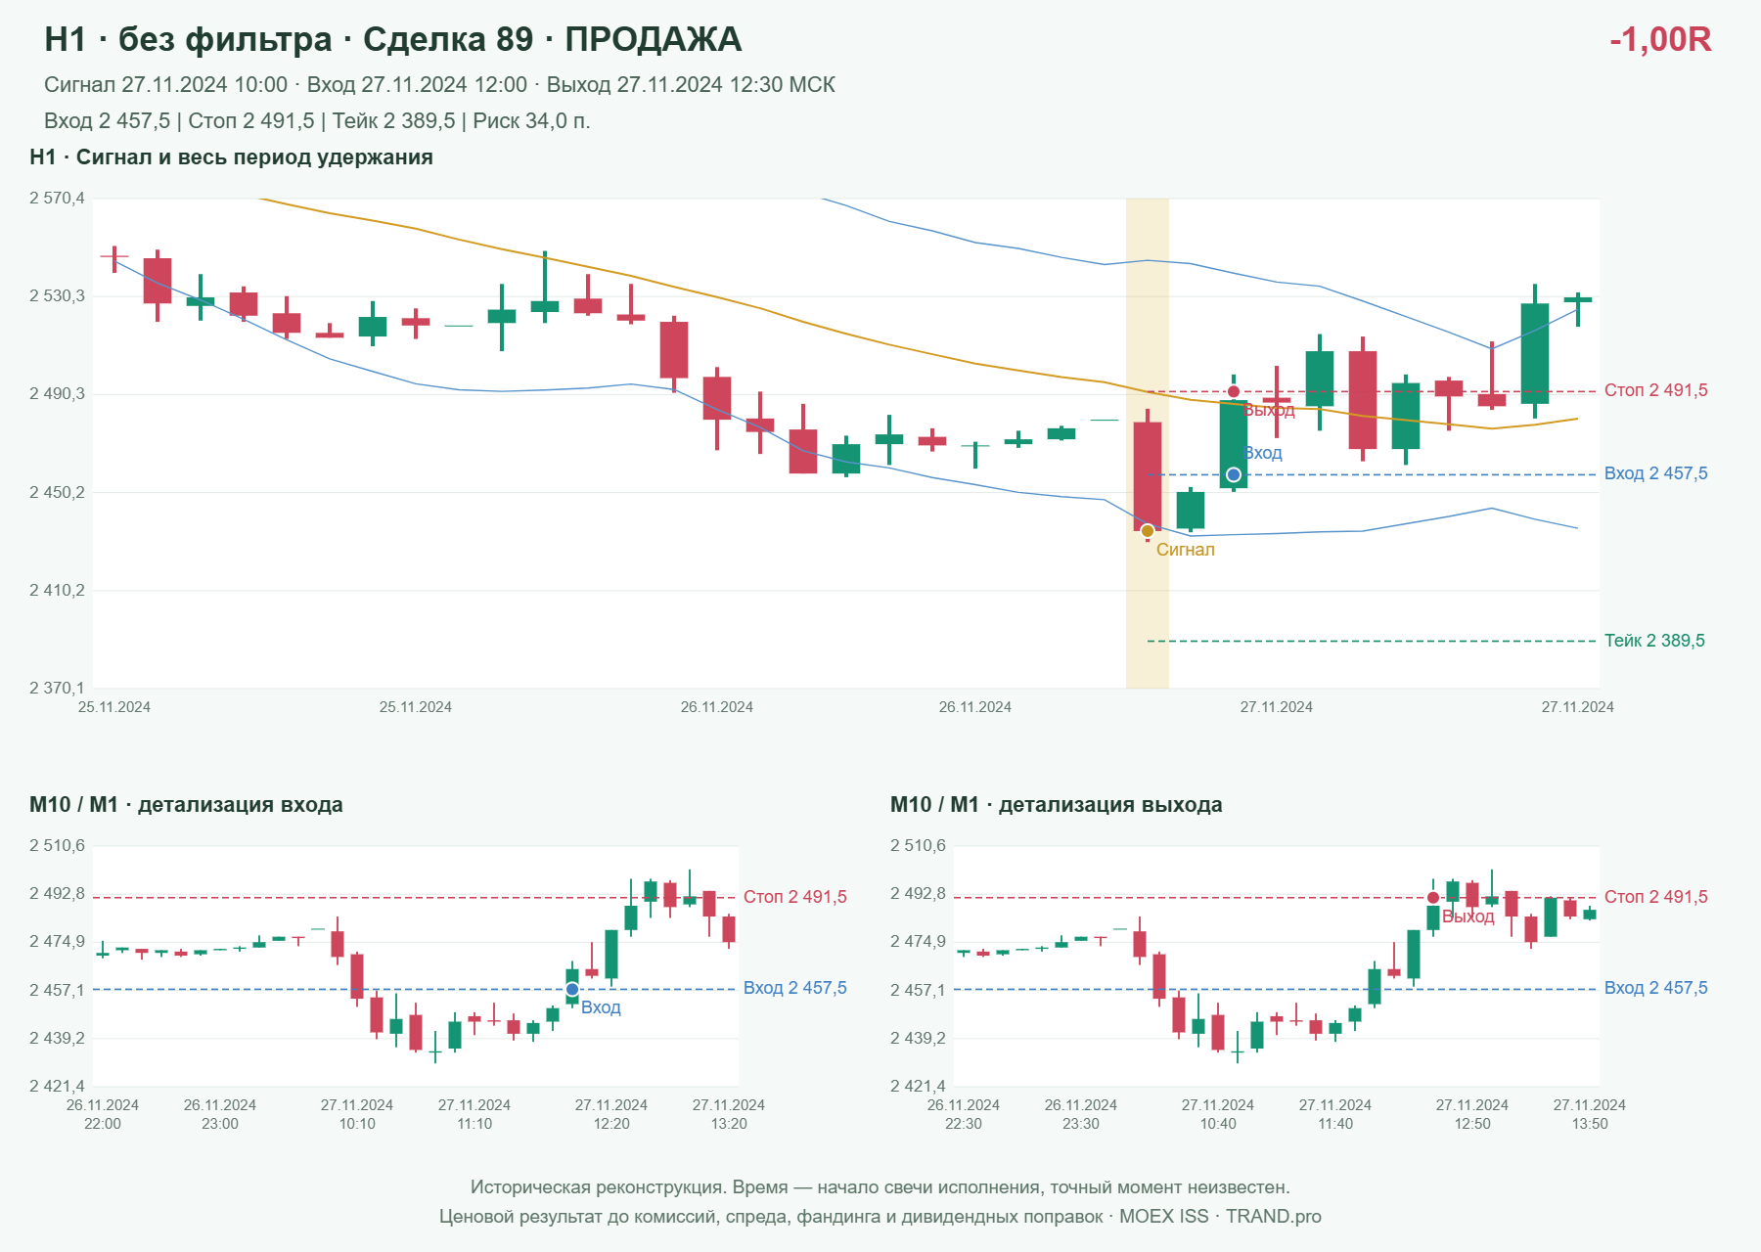Click the 2 370,1 axis value on H1 chart
The height and width of the screenshot is (1252, 1761).
tap(57, 688)
